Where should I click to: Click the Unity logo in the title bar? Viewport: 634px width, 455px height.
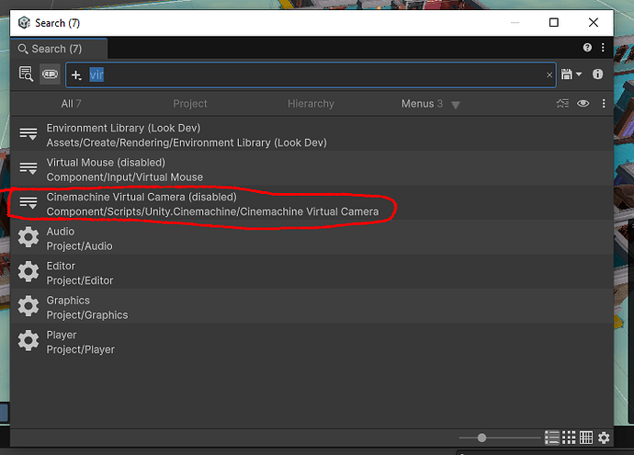[24, 23]
